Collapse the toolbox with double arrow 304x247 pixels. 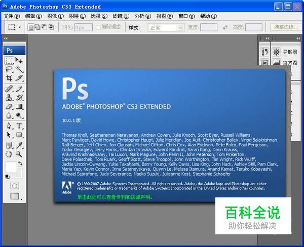(x=6, y=38)
